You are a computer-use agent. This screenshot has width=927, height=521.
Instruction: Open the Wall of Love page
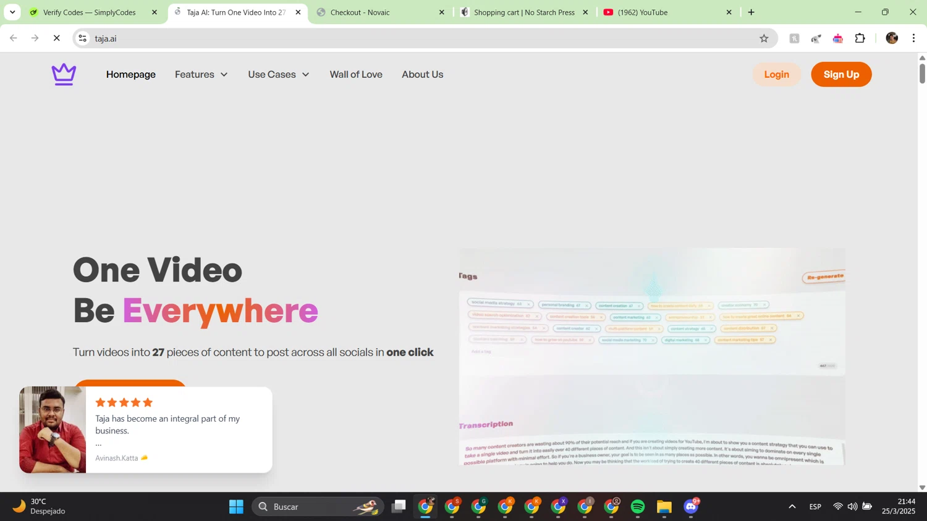[x=356, y=75]
